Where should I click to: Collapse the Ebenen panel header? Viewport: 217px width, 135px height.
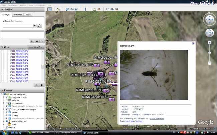[2, 90]
